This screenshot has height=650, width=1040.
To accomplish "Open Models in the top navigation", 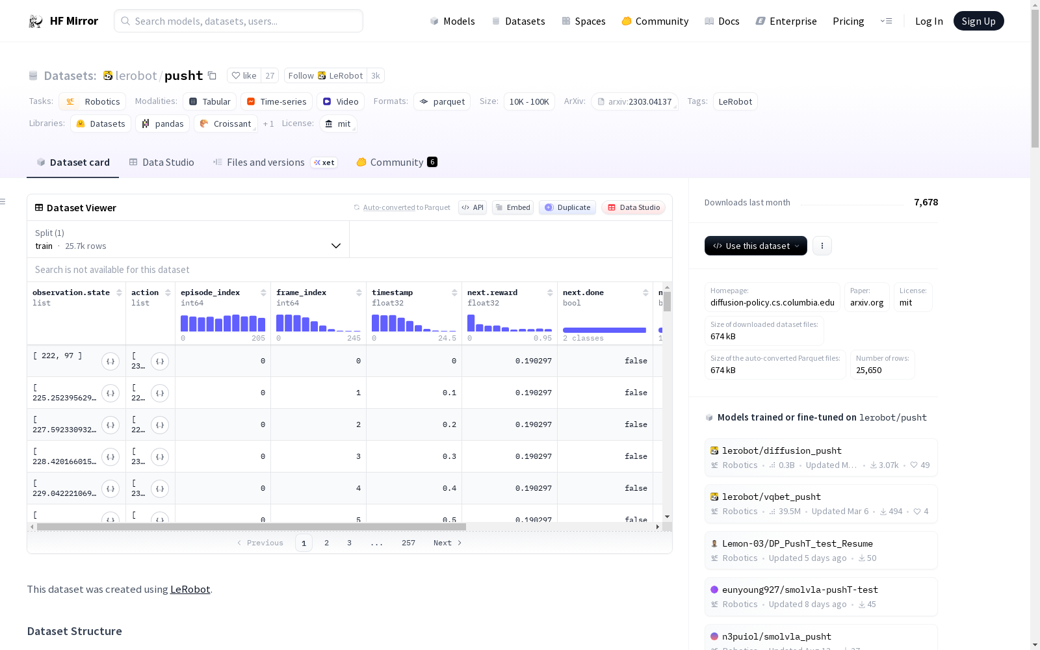I will (x=452, y=21).
